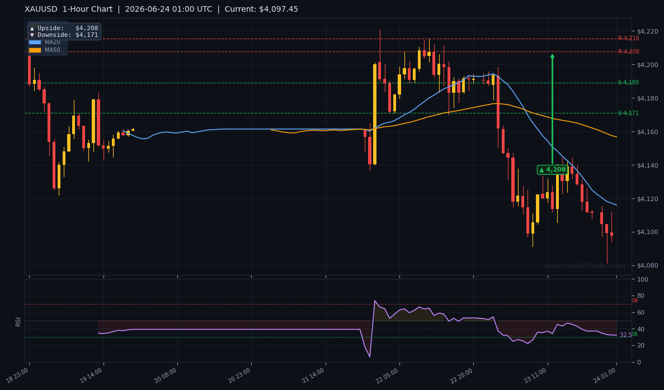Screen dimensions: 664x390
Task: Click the $4,120 price axis label
Action: (x=647, y=198)
